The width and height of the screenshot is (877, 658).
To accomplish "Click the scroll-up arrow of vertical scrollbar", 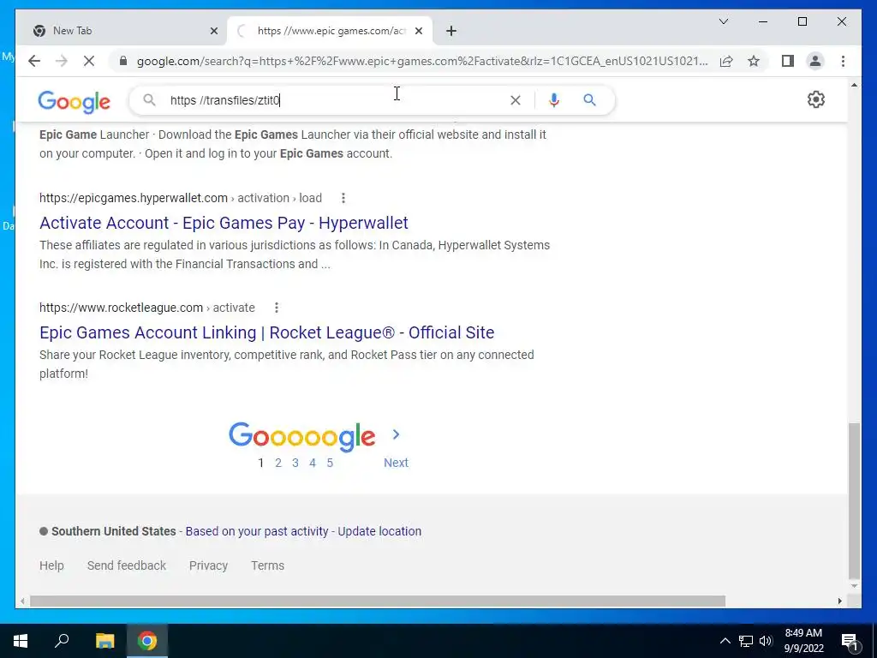I will click(854, 85).
